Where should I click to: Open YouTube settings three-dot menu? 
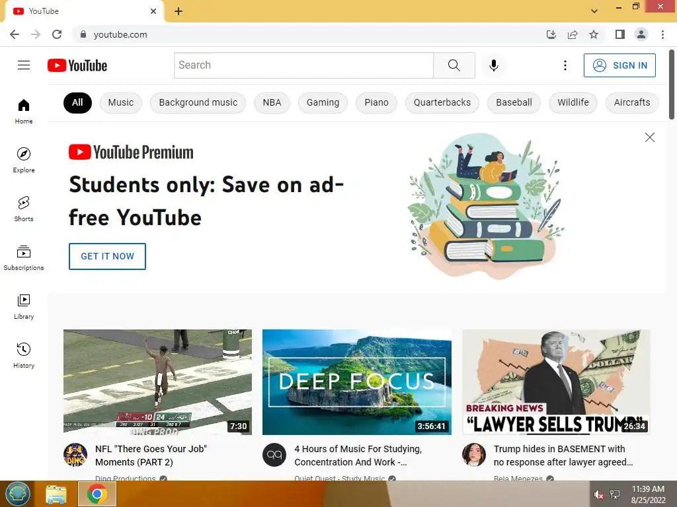click(565, 65)
